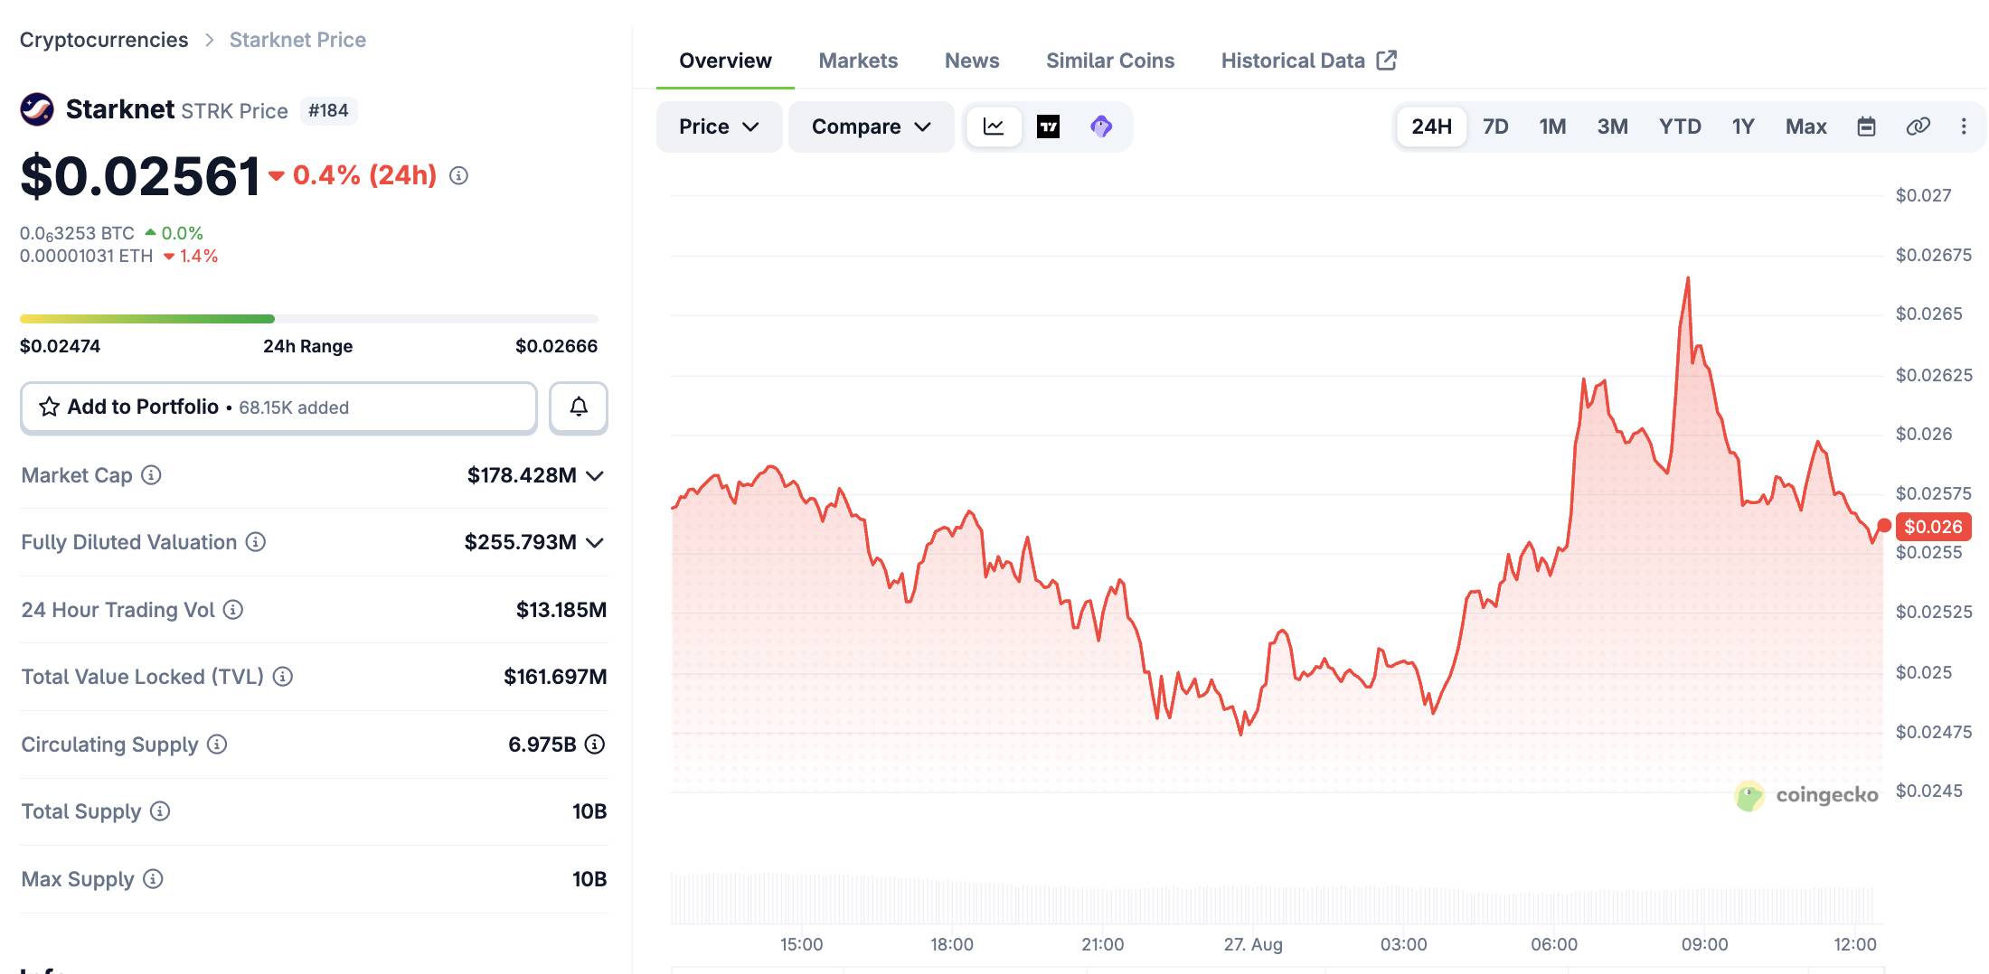Open Total Value Locked info icon
1989x974 pixels.
[283, 677]
